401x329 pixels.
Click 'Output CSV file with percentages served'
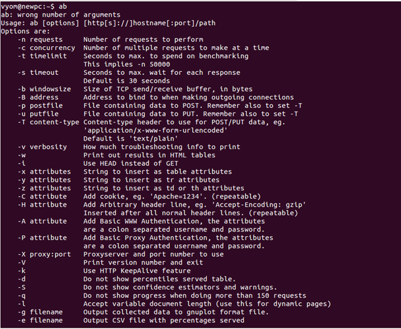coord(164,320)
